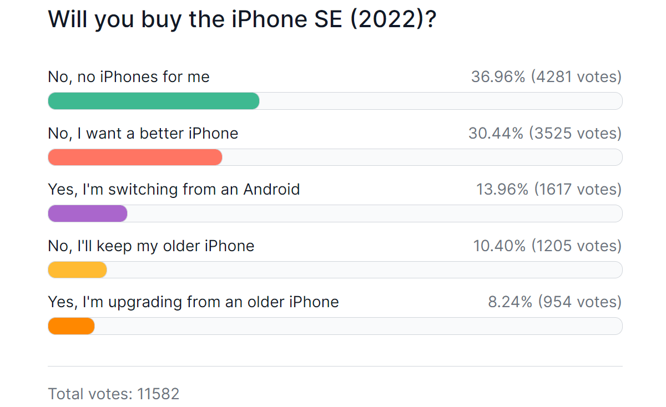Click empty track of the purple bar

[x=375, y=213]
